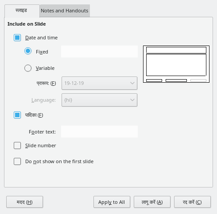Click the लागू करें (A) apply button
This screenshot has width=217, height=214.
point(152,202)
